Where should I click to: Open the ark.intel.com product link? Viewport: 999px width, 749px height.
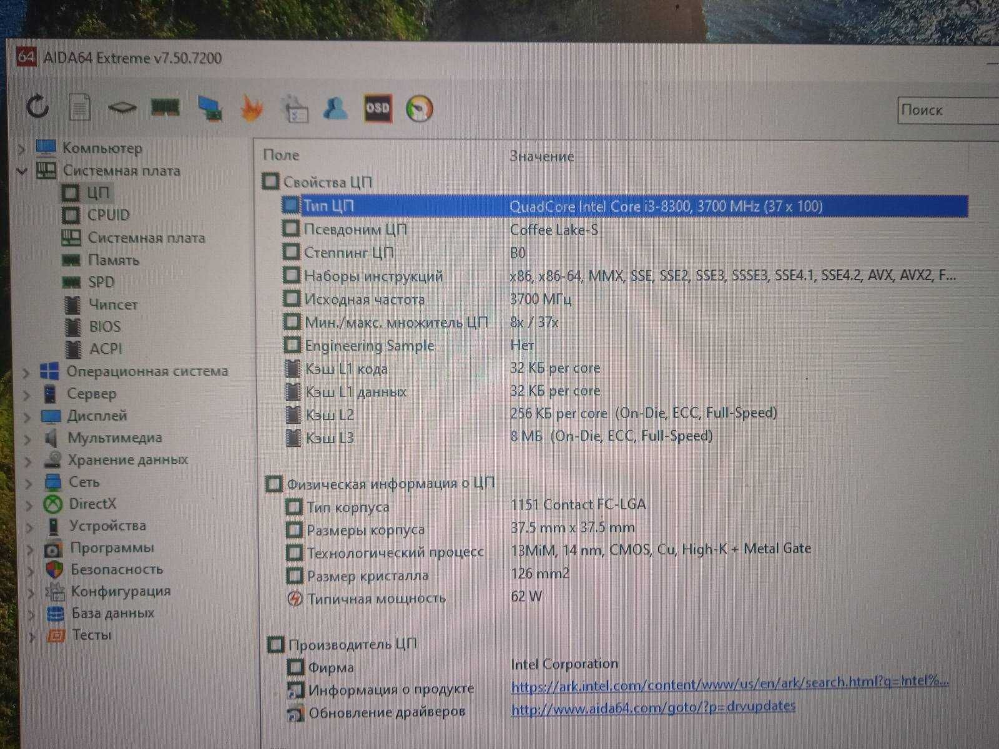coord(730,683)
